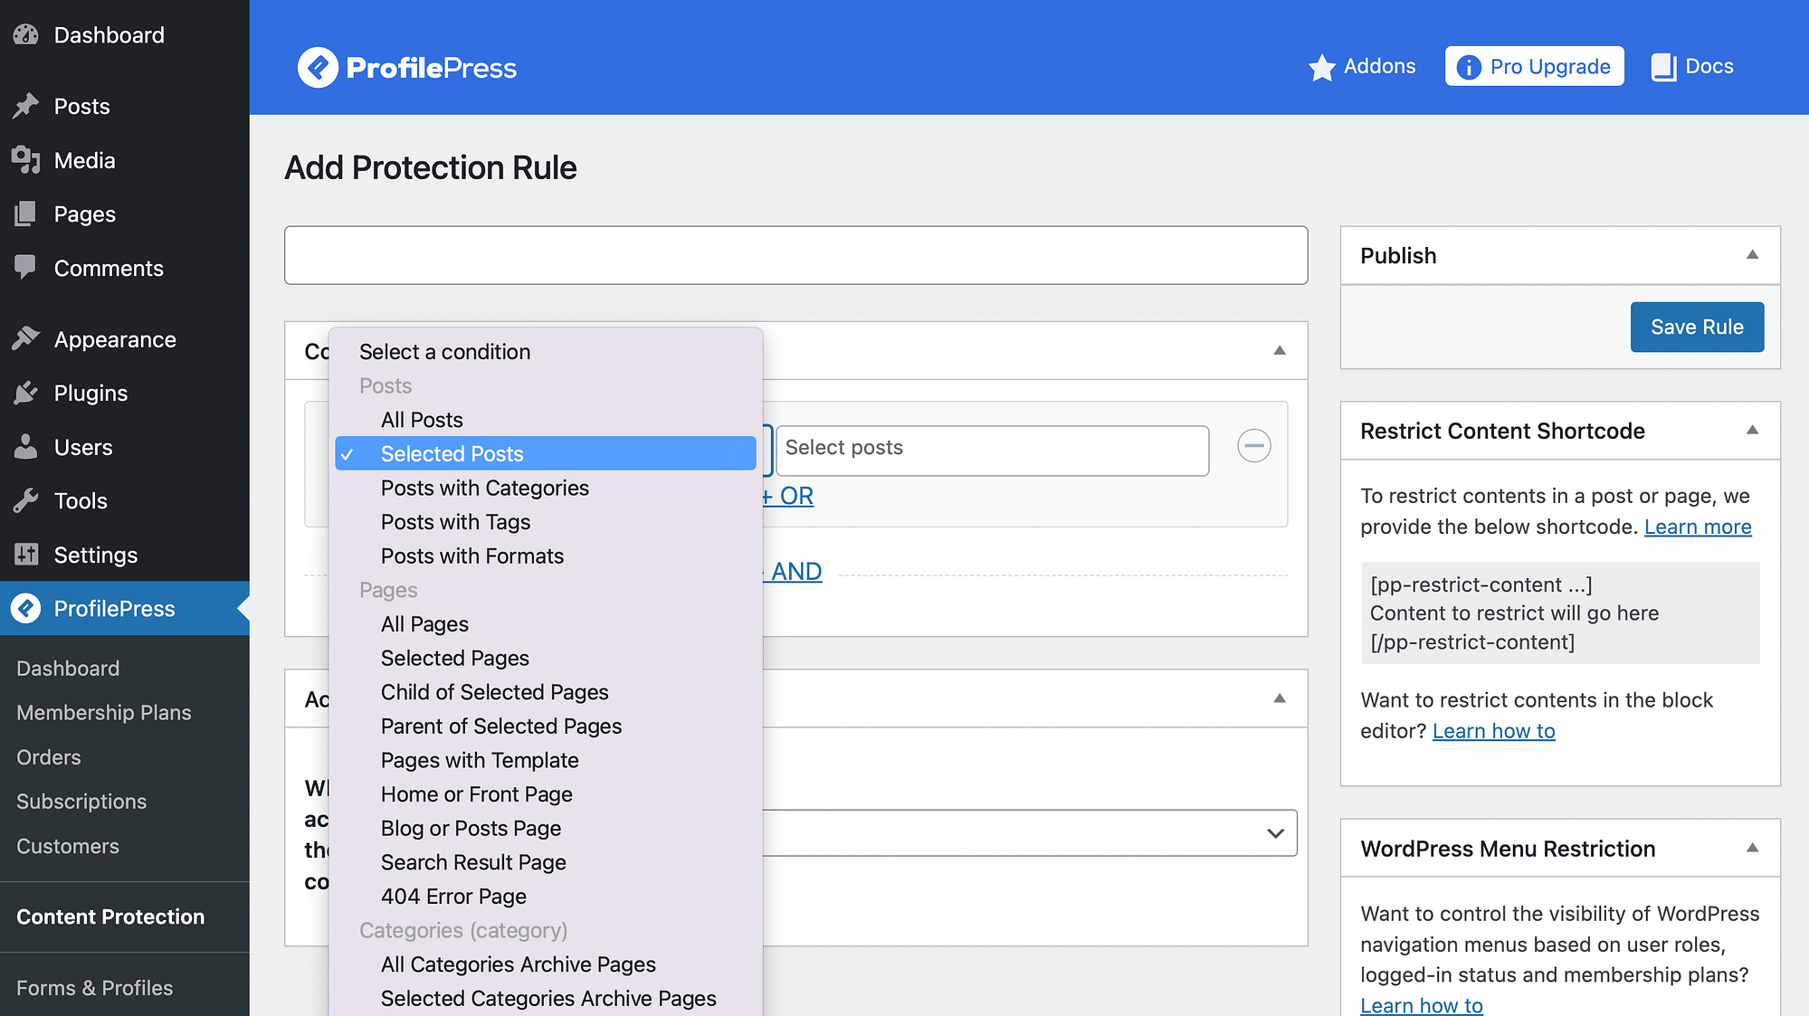Viewport: 1809px width, 1016px height.
Task: Click the Membership Plans menu item
Action: click(x=102, y=712)
